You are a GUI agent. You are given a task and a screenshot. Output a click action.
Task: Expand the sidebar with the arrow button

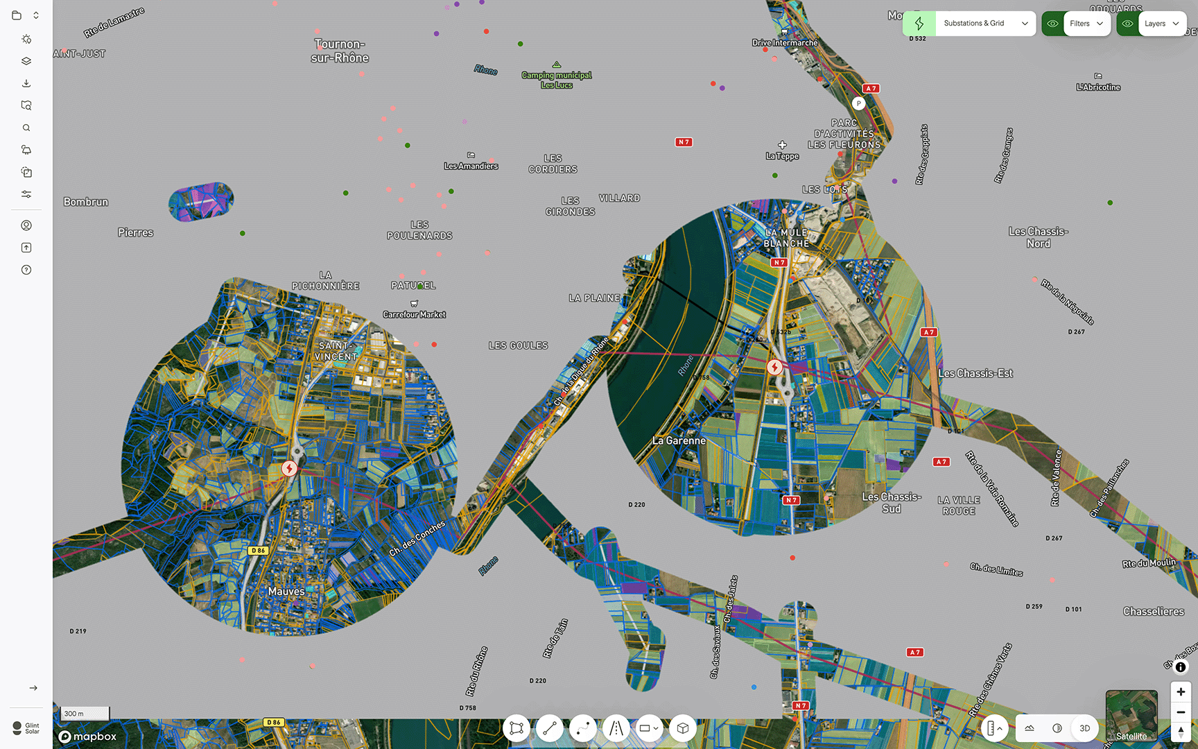[x=33, y=688]
